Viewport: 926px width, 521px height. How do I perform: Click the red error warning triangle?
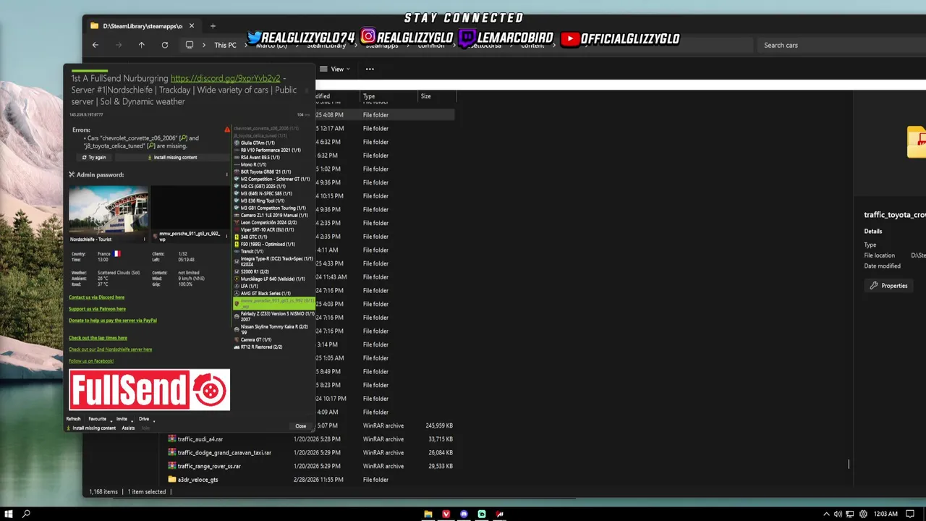[227, 130]
